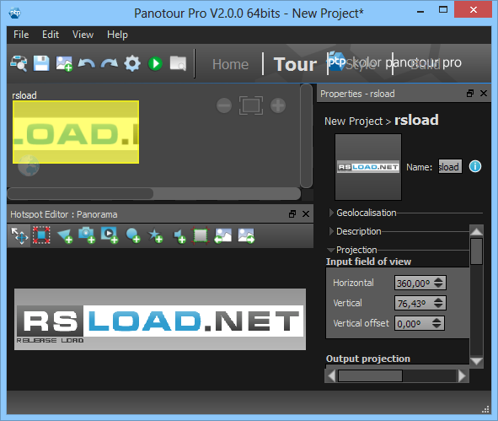Increase the Horizontal field of view value
The image size is (498, 421).
[438, 279]
